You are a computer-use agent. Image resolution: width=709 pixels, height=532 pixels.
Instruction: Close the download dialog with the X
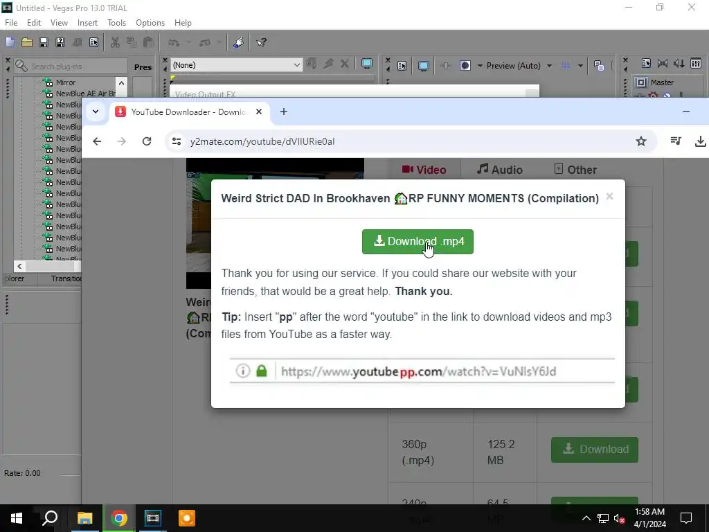pyautogui.click(x=609, y=196)
